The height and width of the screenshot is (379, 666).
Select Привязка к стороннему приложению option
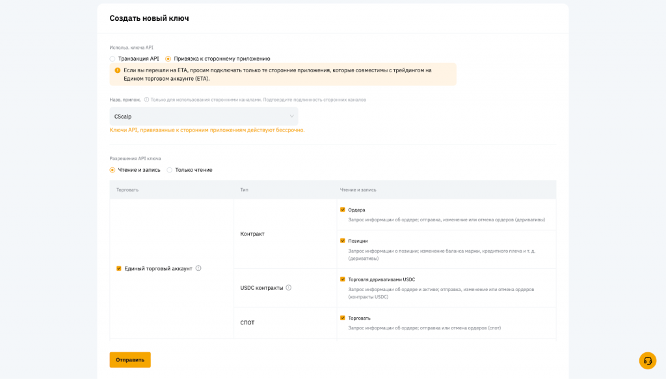168,59
